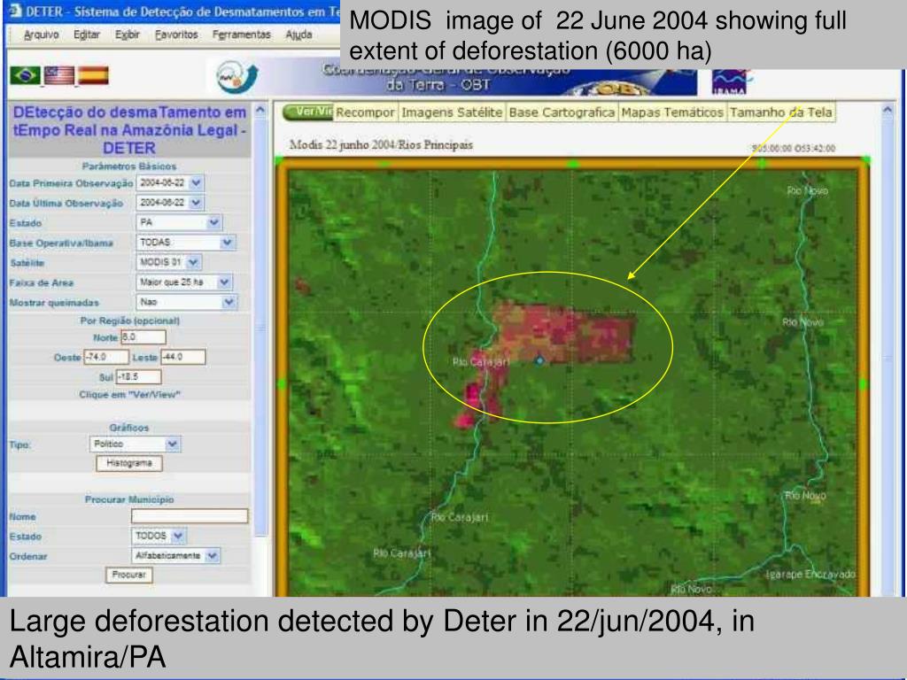Click the "Mostrar queimadas" label
Screen dimensions: 907x680
coord(54,303)
